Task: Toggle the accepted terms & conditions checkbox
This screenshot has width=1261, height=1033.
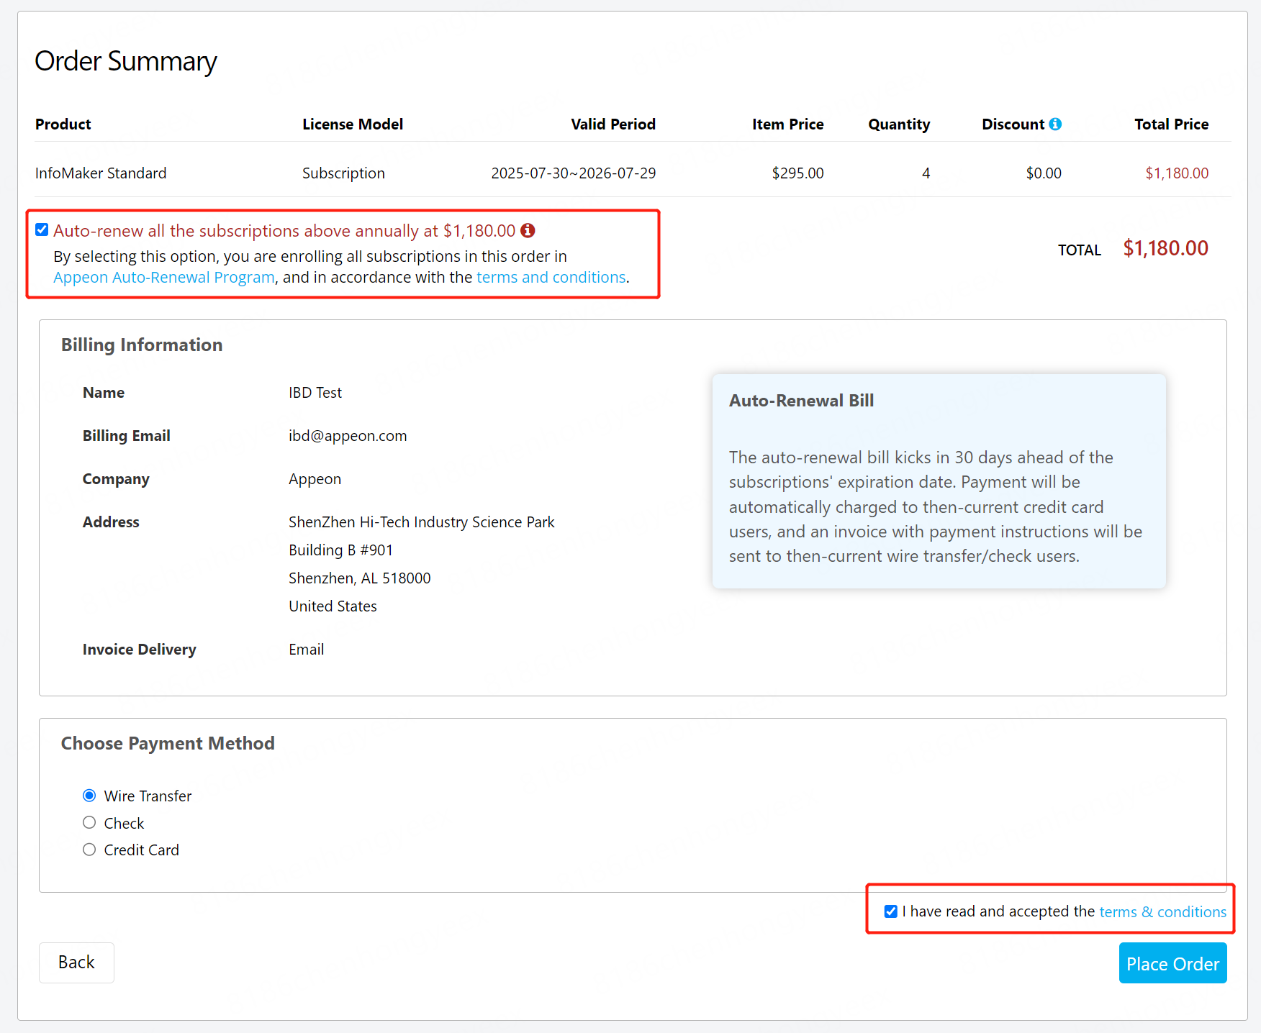Action: [891, 911]
